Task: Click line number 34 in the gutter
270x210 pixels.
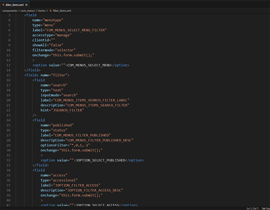Action: click(x=8, y=170)
